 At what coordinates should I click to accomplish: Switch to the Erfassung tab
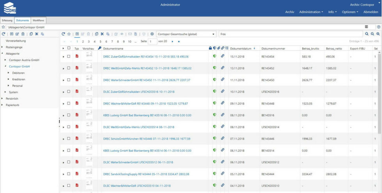(7, 20)
